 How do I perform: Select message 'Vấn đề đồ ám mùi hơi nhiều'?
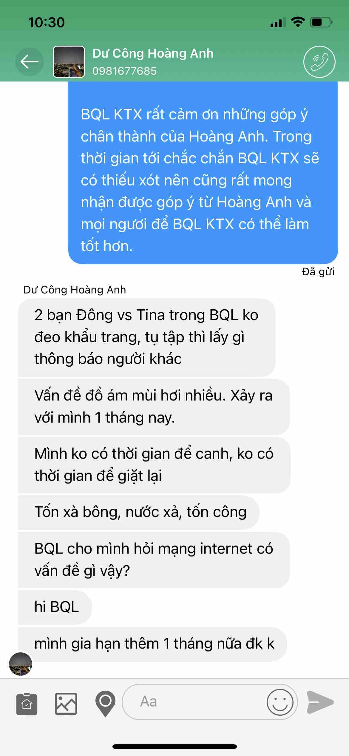(154, 407)
